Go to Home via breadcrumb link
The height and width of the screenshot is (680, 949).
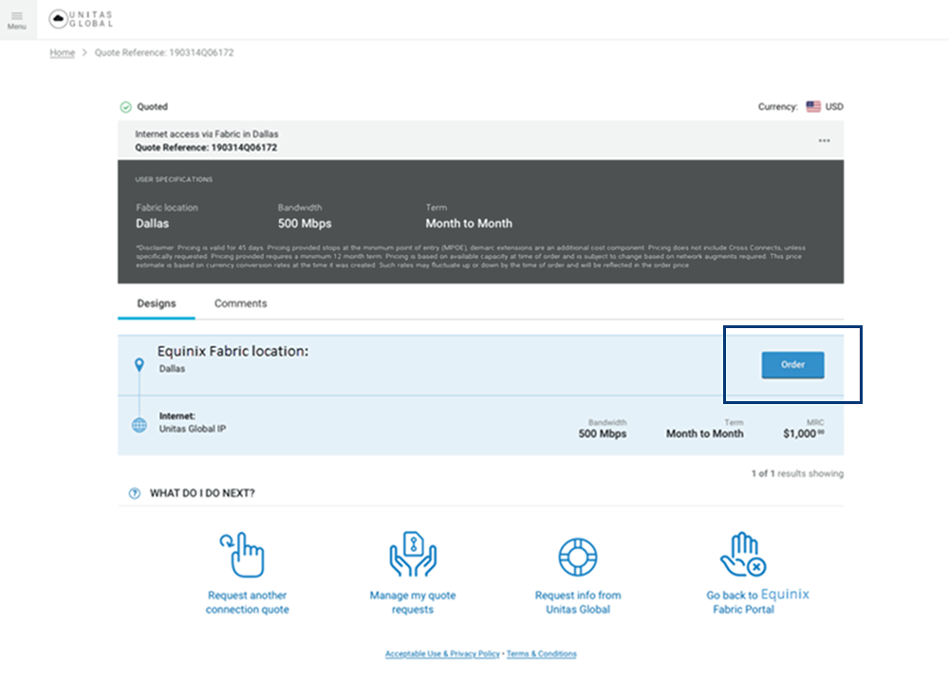(x=63, y=52)
